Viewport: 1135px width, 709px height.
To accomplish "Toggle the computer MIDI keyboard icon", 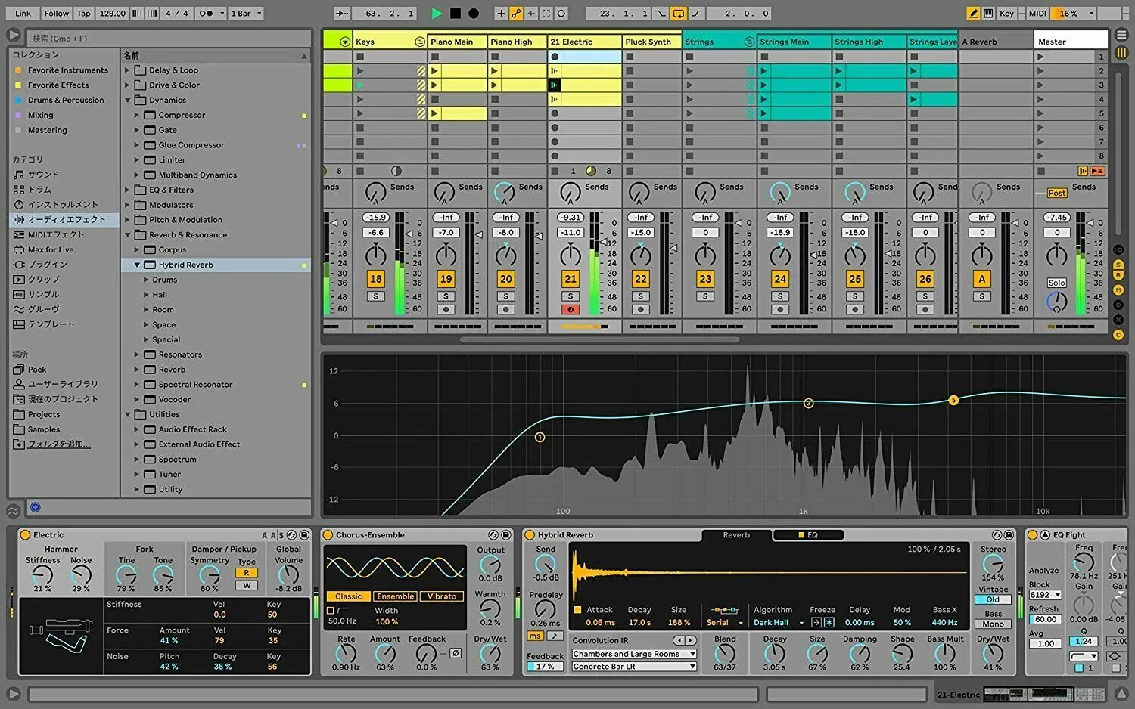I will [x=988, y=14].
